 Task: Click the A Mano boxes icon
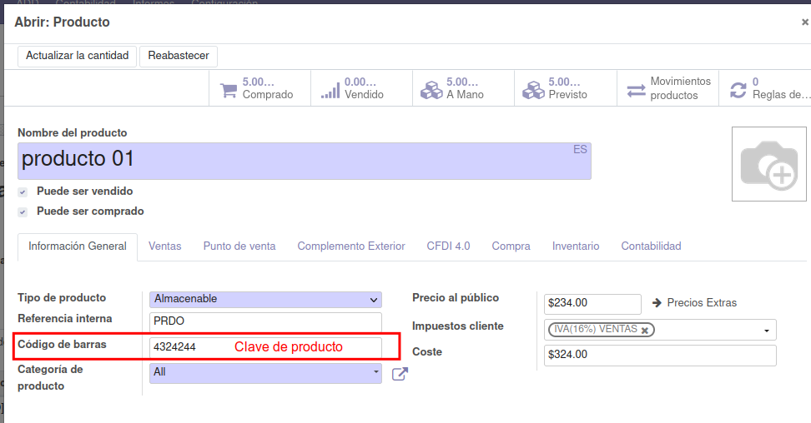pyautogui.click(x=431, y=89)
